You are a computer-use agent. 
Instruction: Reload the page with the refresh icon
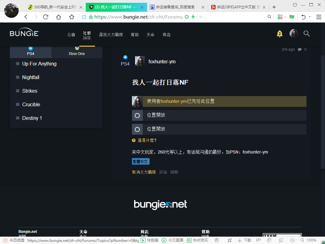click(46, 17)
